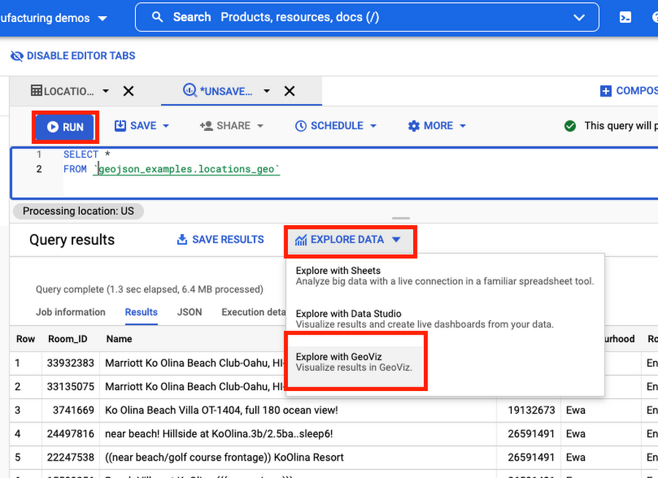658x478 pixels.
Task: Click Save Results
Action: tap(220, 240)
